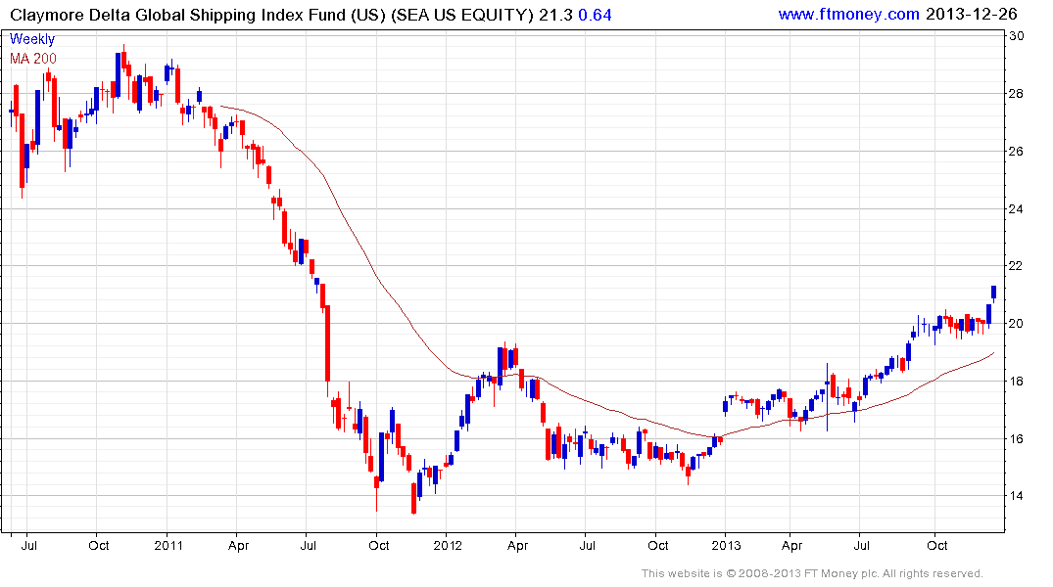The image size is (1053, 587).
Task: Select the Weekly timeframe label
Action: pos(32,39)
